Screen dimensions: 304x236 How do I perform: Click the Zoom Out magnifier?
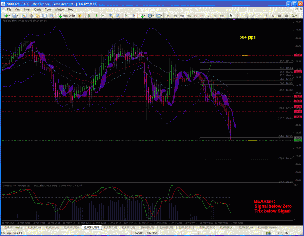point(118,16)
